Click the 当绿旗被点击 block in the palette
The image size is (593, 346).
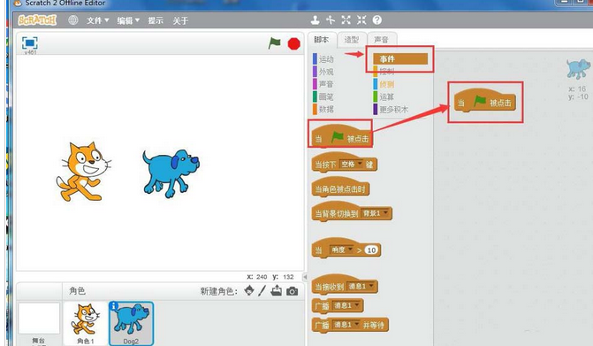click(341, 136)
